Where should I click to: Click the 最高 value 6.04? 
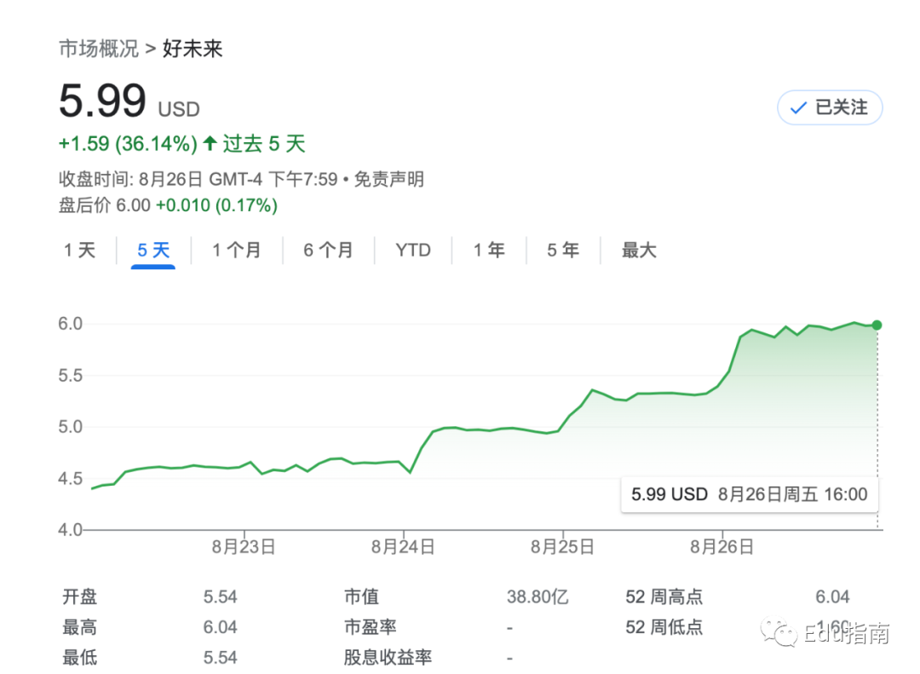click(220, 627)
